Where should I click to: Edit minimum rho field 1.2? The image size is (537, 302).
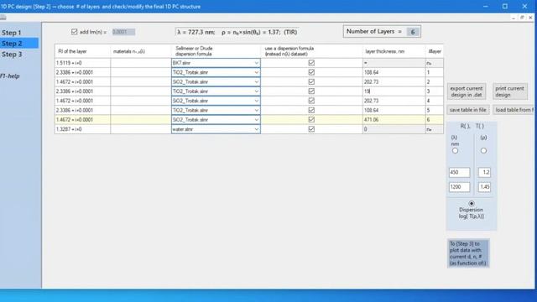click(x=484, y=172)
